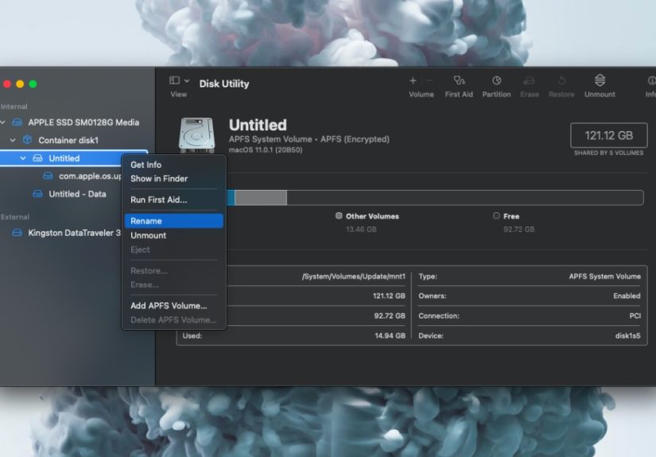Screen dimensions: 656x457
Task: Add a volume with the plus icon
Action: 413,81
